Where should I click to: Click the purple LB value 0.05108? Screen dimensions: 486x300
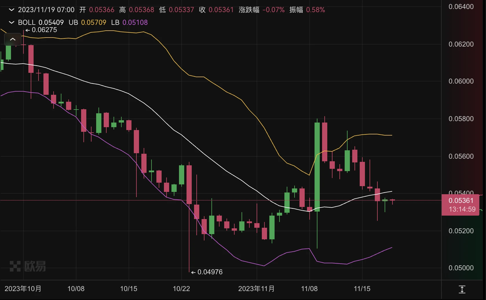[x=135, y=23]
